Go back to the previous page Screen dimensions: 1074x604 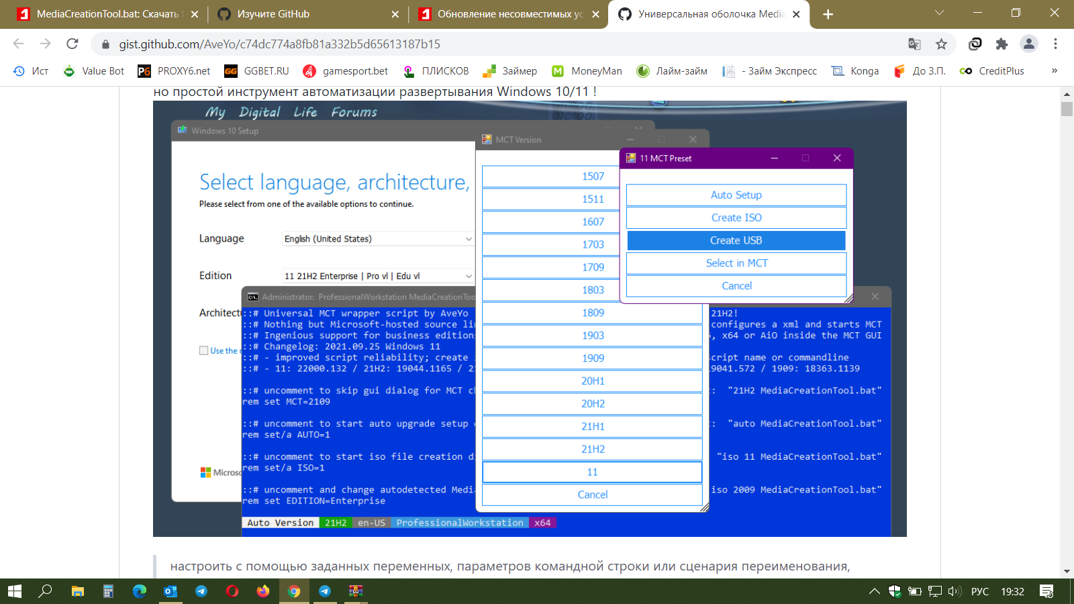[18, 44]
